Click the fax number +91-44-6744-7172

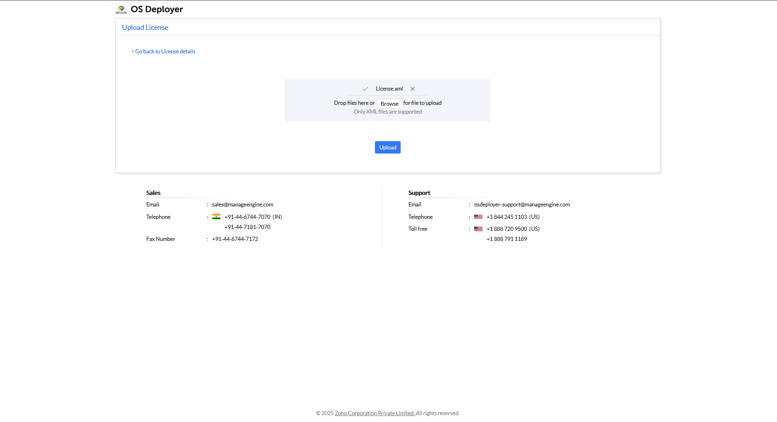coord(235,239)
